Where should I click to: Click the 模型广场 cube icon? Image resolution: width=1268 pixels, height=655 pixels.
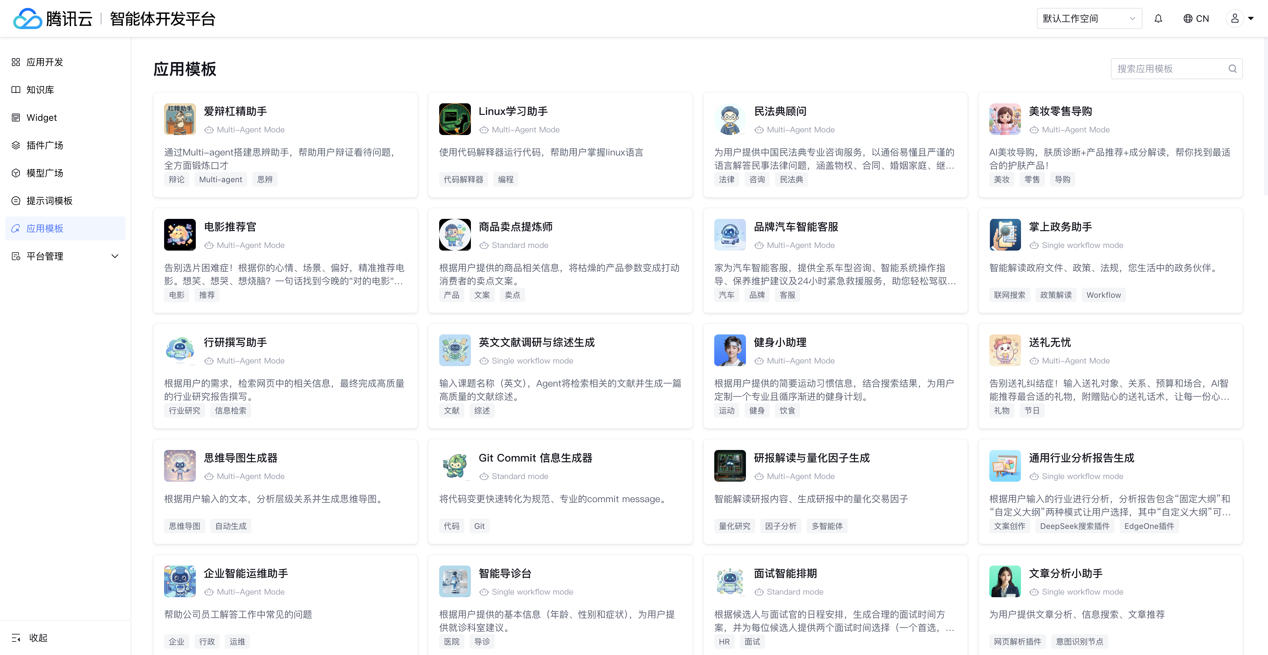click(x=16, y=173)
